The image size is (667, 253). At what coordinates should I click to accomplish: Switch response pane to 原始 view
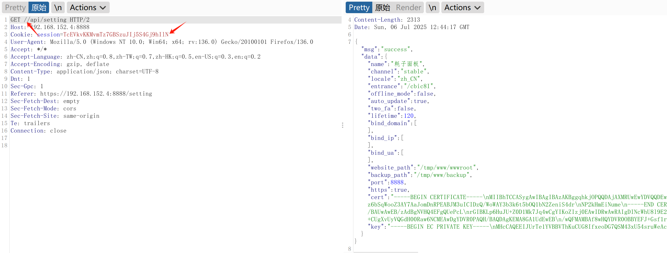pyautogui.click(x=382, y=7)
